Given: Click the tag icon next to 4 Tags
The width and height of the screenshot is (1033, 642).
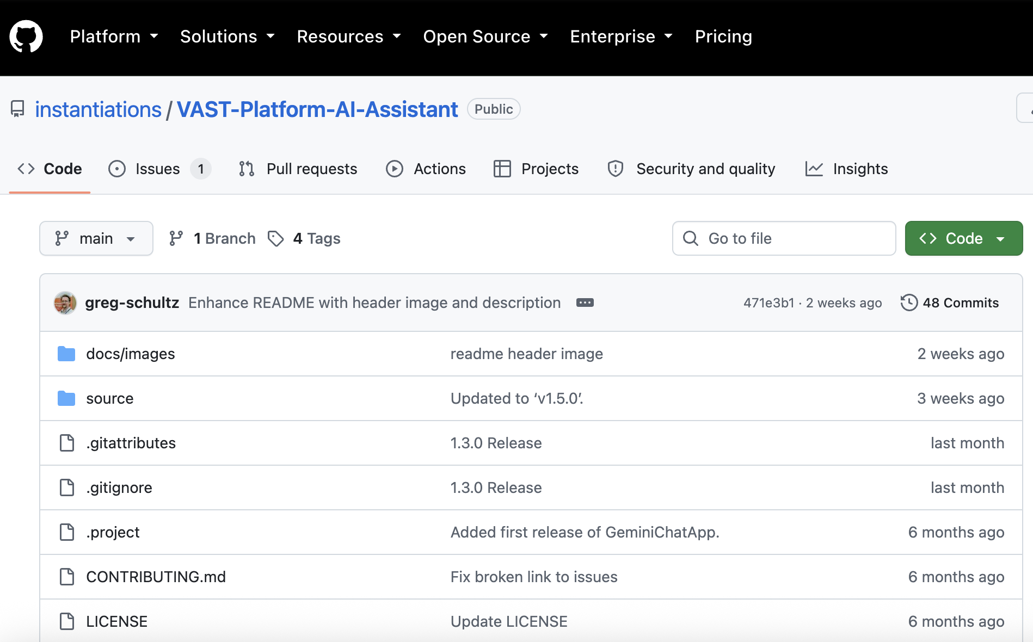Looking at the screenshot, I should click(x=276, y=238).
